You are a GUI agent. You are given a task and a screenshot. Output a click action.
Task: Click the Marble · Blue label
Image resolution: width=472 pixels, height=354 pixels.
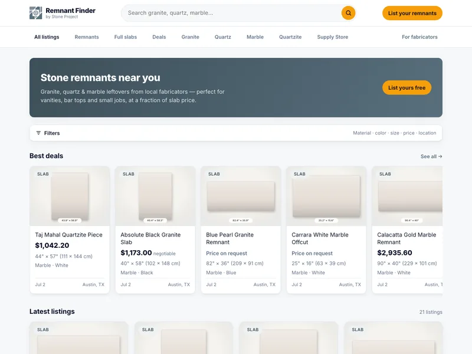click(221, 273)
